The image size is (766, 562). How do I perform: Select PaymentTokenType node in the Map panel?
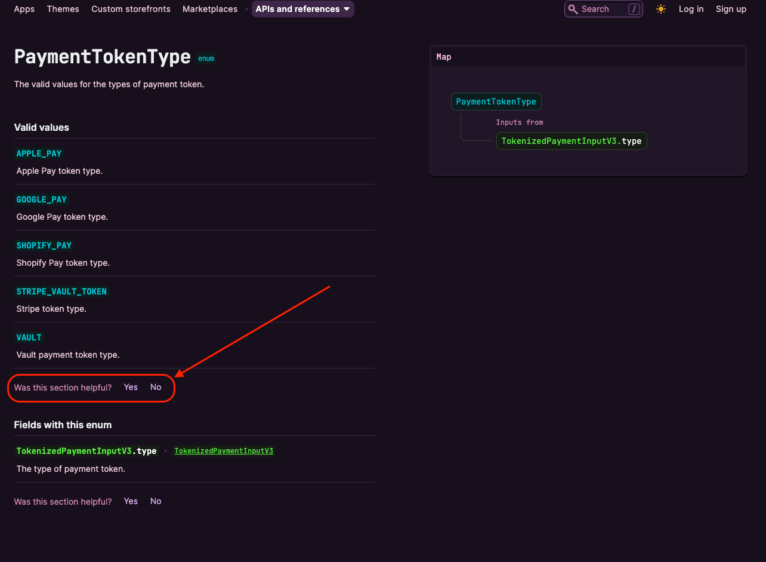point(496,102)
